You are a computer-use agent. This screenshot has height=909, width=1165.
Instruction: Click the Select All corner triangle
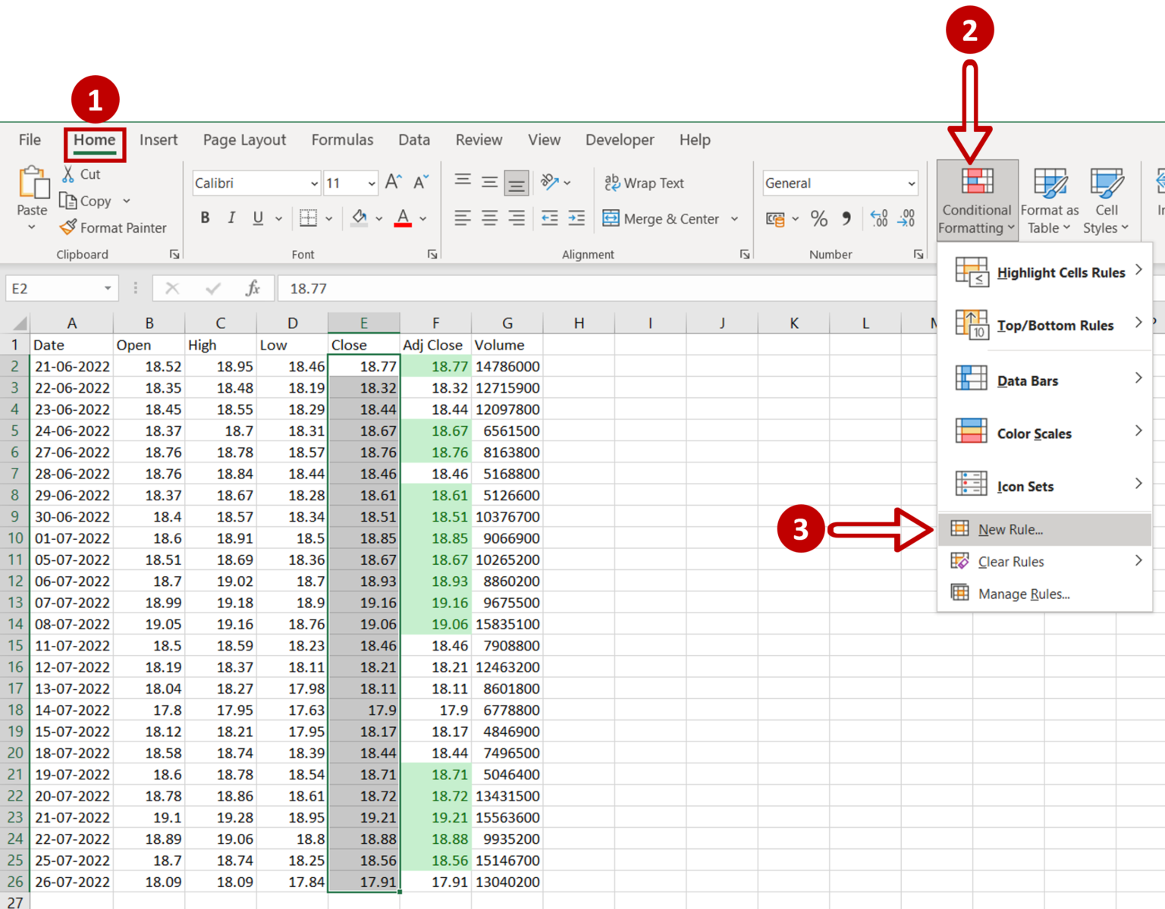point(18,324)
